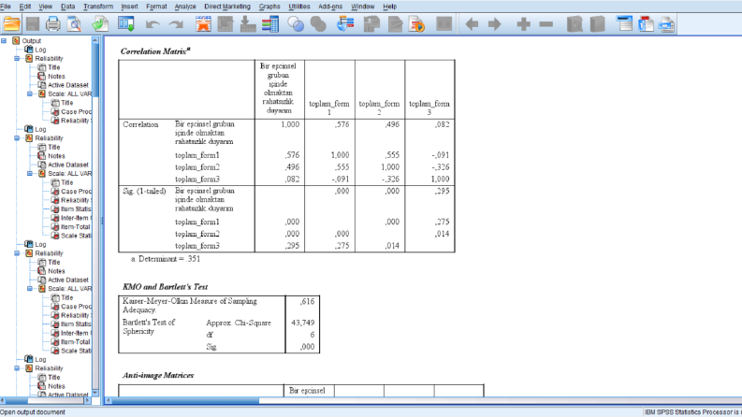742x417 pixels.
Task: Open the Transform menu
Action: [x=98, y=7]
